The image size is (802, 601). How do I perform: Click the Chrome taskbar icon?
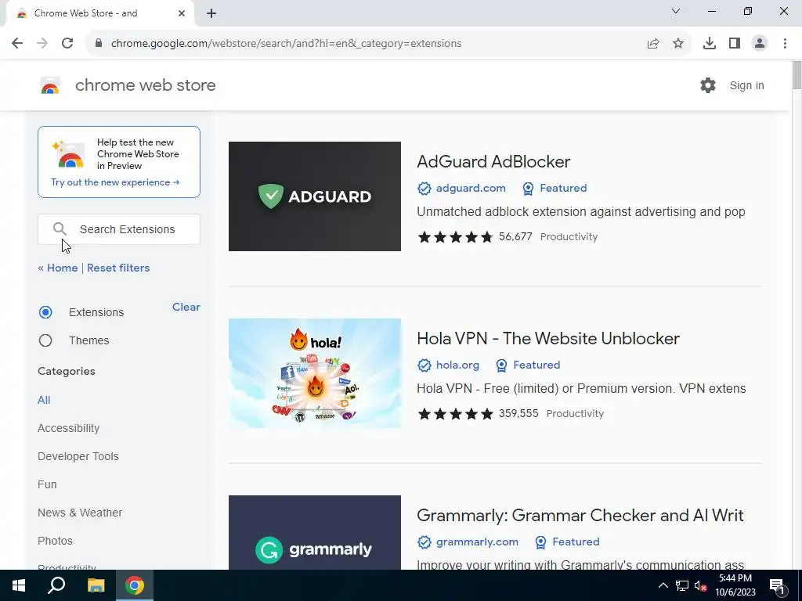coord(135,585)
